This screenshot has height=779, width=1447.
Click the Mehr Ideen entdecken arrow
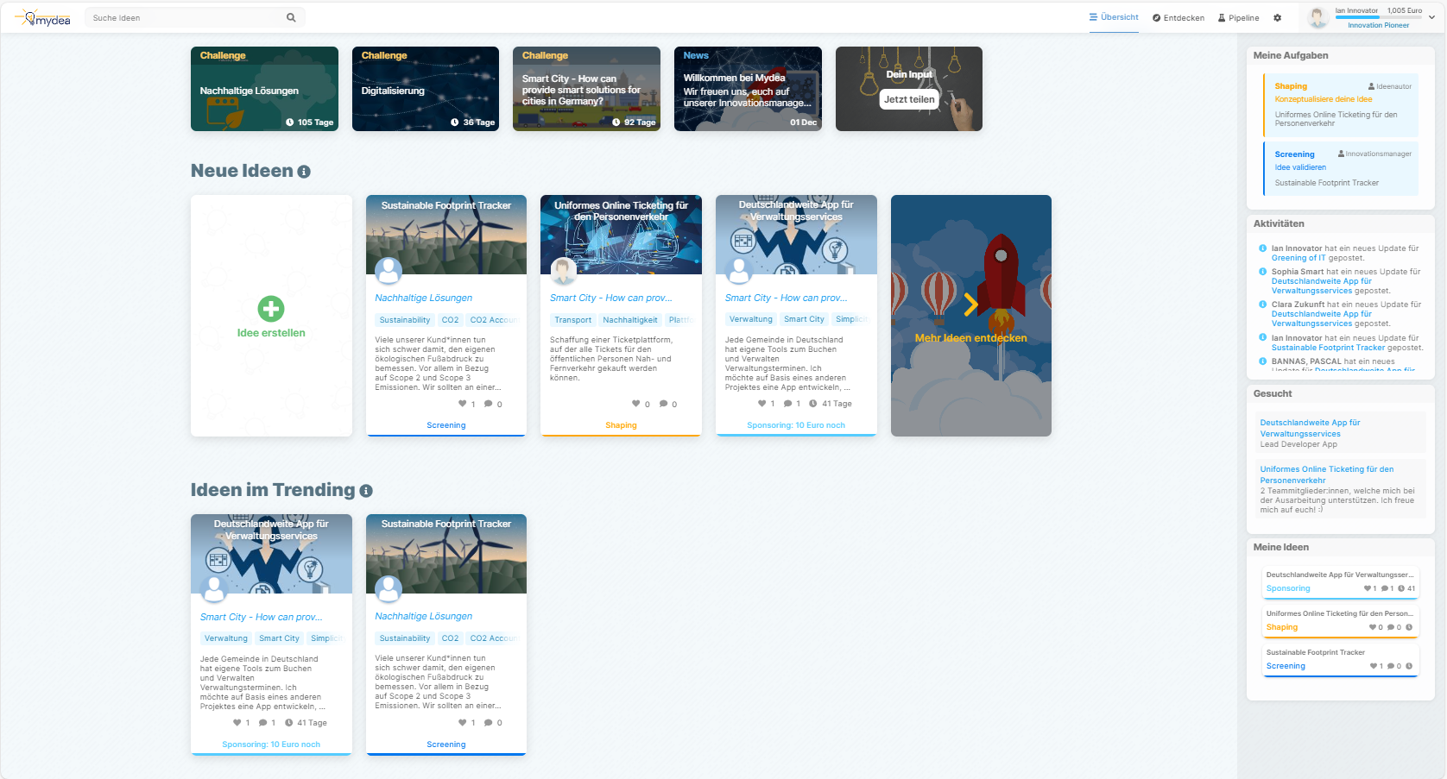click(971, 305)
